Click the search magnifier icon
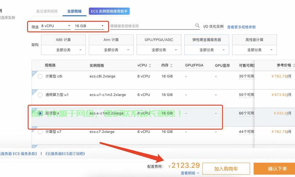The image size is (295, 177). [x=197, y=25]
